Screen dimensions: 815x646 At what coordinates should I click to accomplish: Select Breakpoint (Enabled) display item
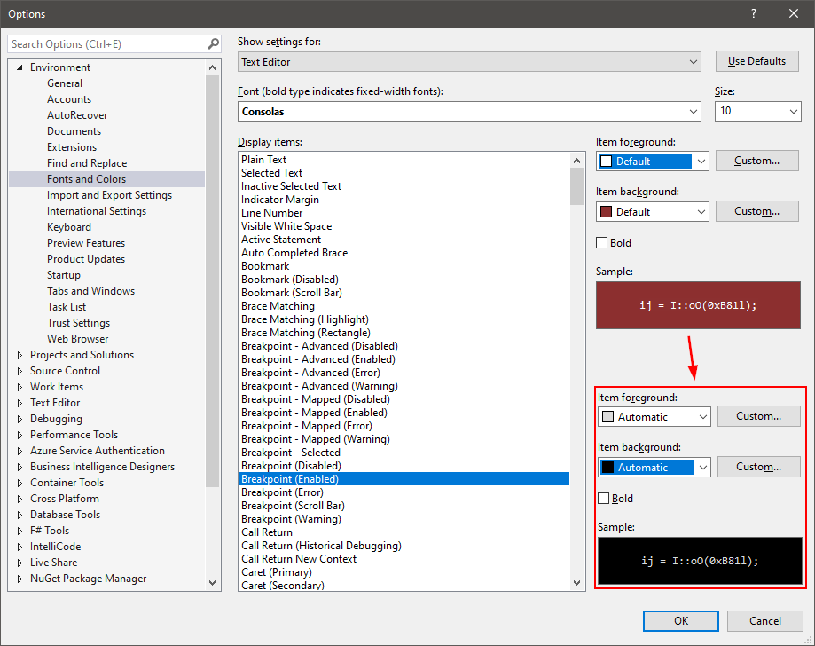click(404, 479)
